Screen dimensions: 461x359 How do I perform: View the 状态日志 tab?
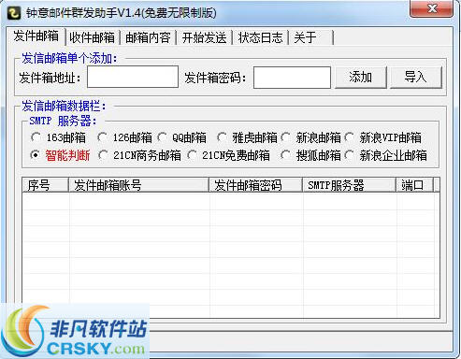click(260, 37)
